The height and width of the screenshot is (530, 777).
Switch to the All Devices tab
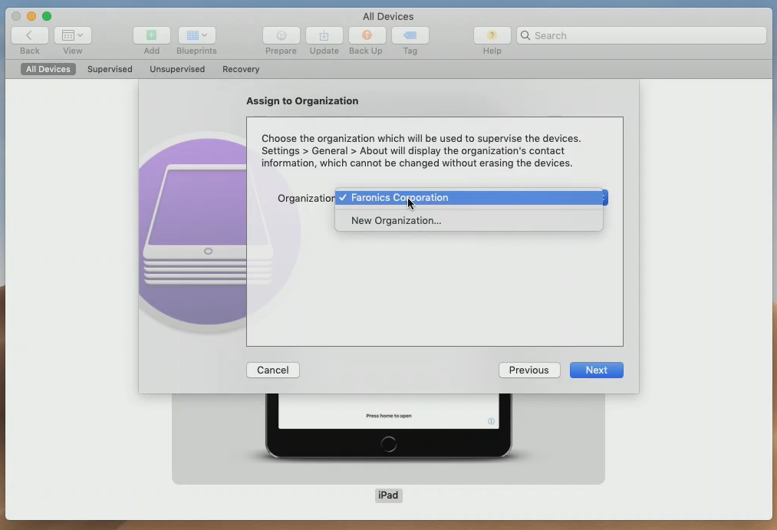pos(48,69)
